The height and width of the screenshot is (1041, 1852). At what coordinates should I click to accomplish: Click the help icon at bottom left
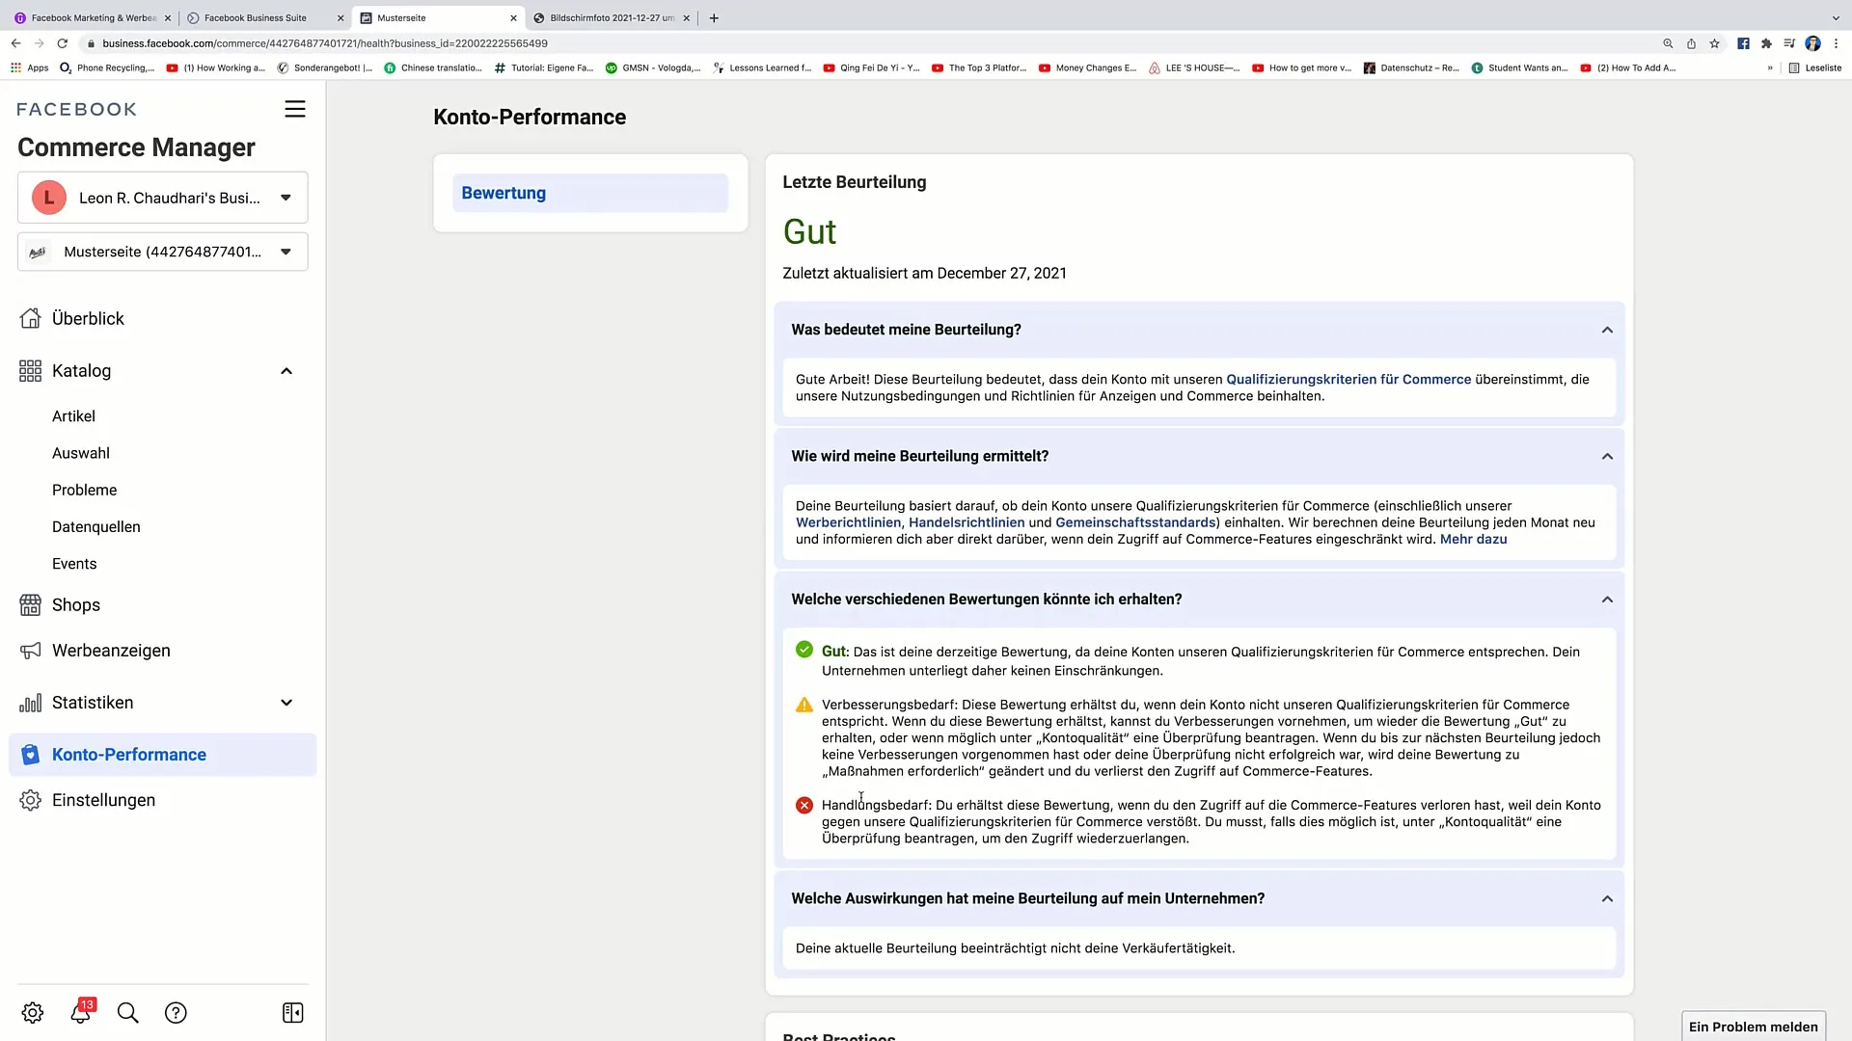tap(175, 1013)
